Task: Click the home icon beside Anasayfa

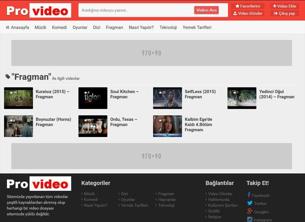Action: 8,27
